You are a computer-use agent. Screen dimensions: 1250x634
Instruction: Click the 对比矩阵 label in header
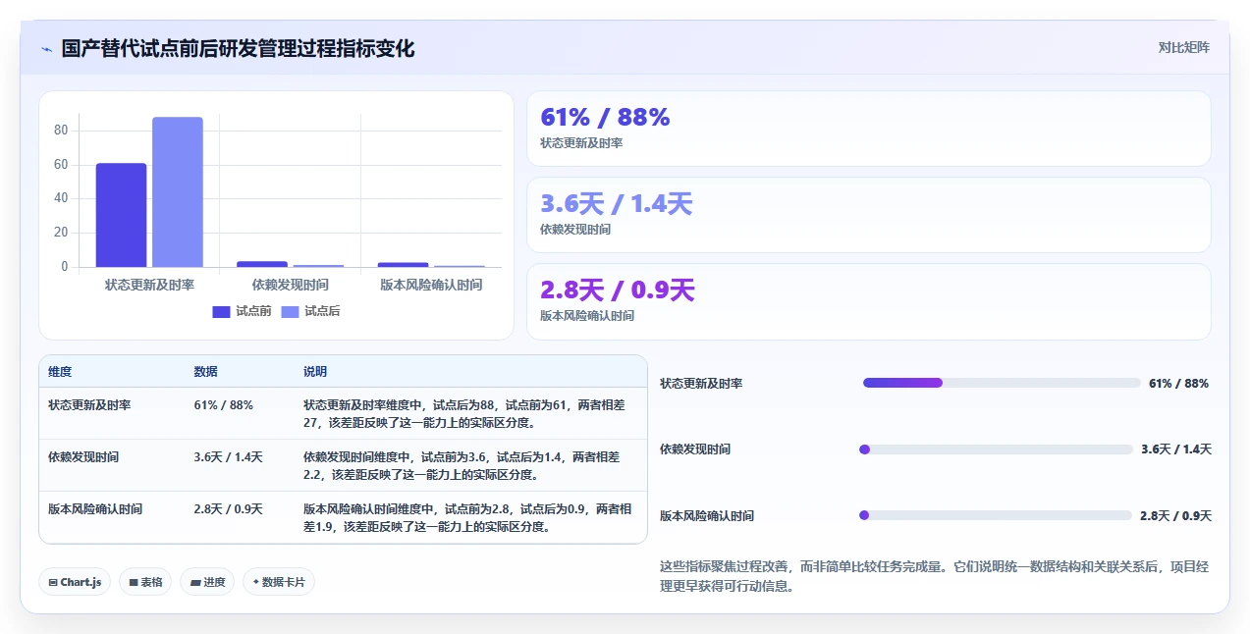1183,47
